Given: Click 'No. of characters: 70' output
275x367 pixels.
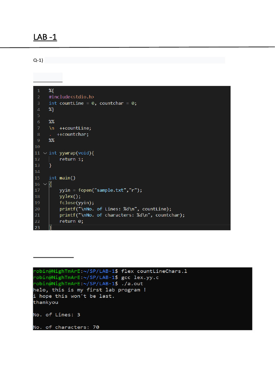Looking at the screenshot, I should click(66, 327).
